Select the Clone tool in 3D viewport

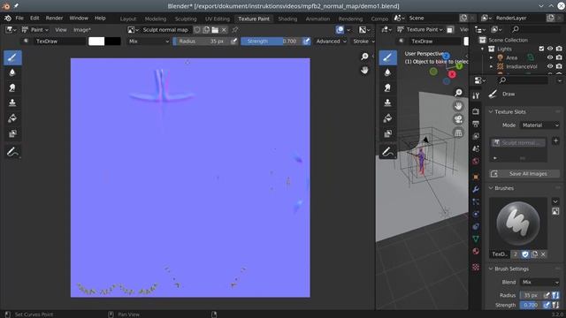(x=387, y=103)
